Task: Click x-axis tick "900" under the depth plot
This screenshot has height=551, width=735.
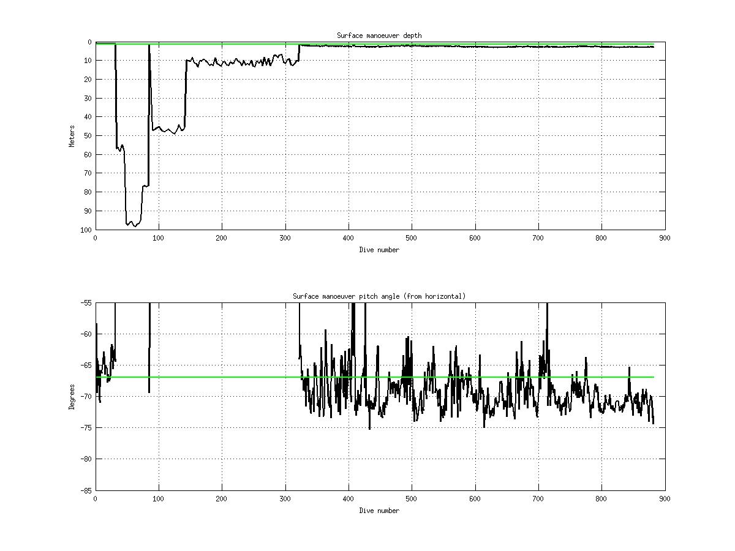Action: [x=665, y=238]
